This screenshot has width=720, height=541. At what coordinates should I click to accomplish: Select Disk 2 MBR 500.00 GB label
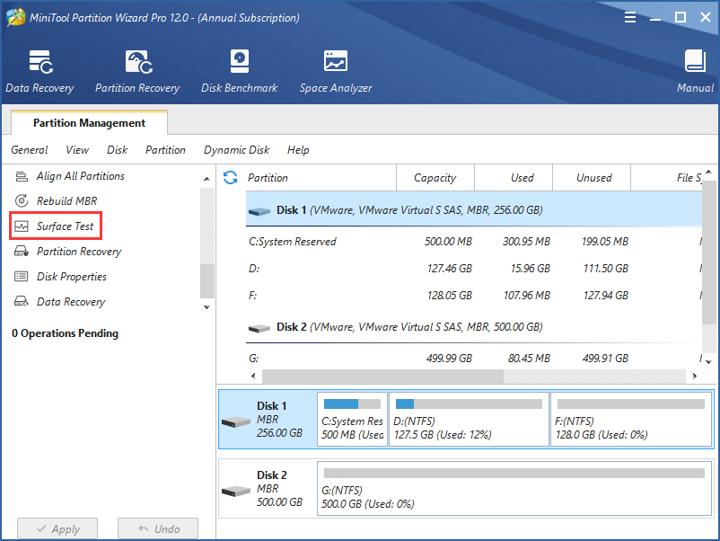click(x=279, y=488)
